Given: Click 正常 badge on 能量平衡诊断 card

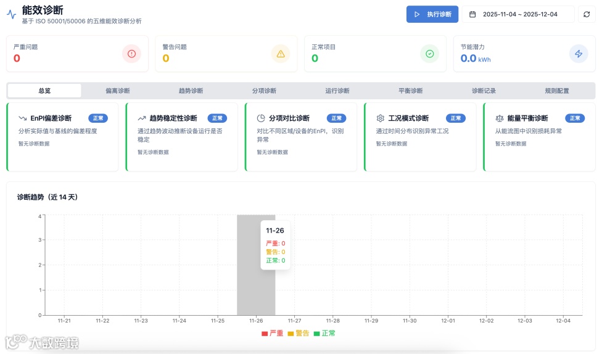Looking at the screenshot, I should tap(575, 118).
